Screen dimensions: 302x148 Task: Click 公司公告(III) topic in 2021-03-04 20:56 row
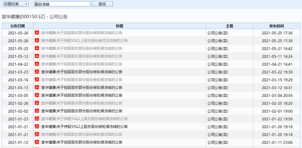pos(218,95)
